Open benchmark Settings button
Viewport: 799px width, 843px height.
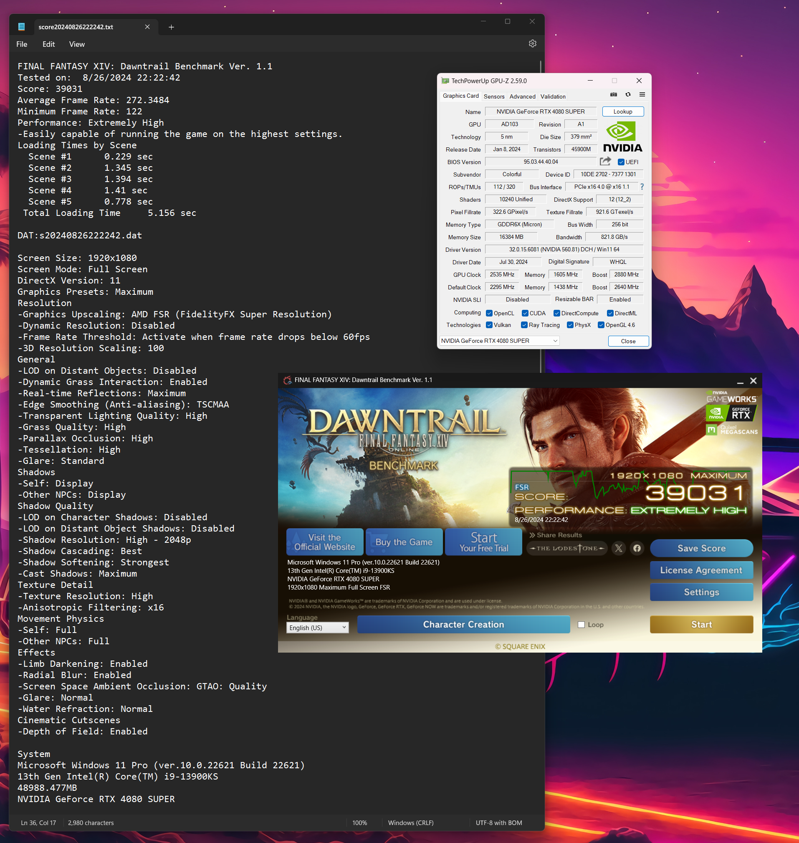click(x=701, y=592)
